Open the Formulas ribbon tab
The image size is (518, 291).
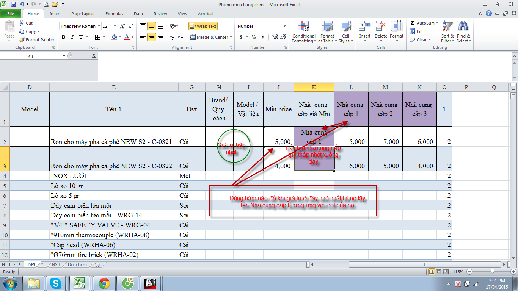pyautogui.click(x=114, y=14)
